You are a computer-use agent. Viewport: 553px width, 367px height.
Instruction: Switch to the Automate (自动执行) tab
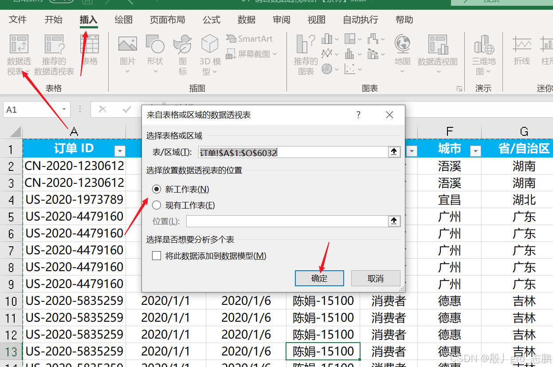(x=361, y=20)
